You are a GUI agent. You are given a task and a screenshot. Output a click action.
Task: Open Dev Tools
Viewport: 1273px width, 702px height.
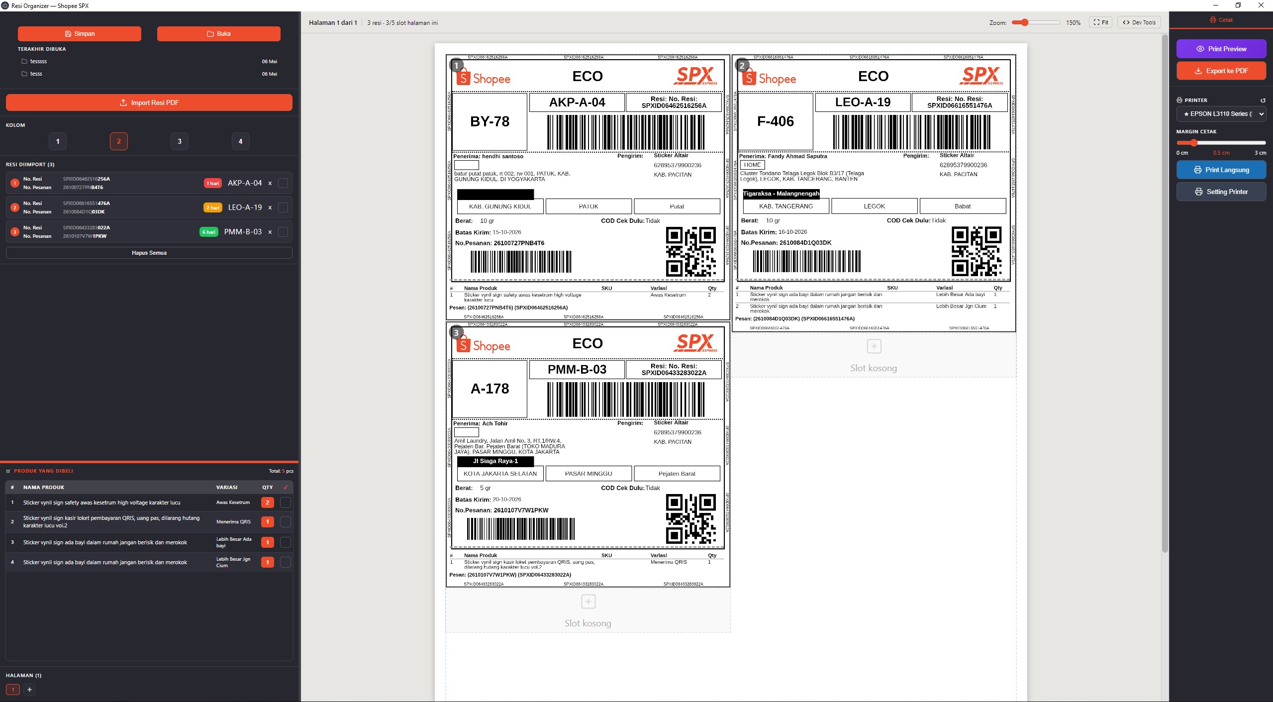[x=1139, y=22]
